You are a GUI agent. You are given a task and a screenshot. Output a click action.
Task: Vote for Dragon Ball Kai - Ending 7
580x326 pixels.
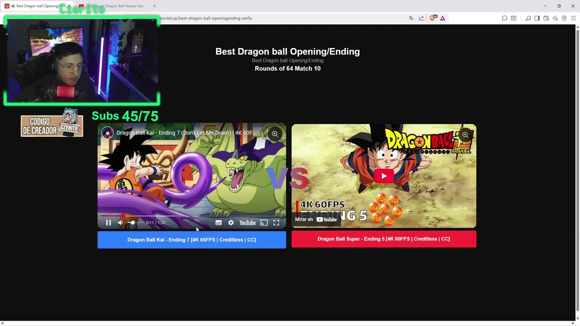click(192, 240)
